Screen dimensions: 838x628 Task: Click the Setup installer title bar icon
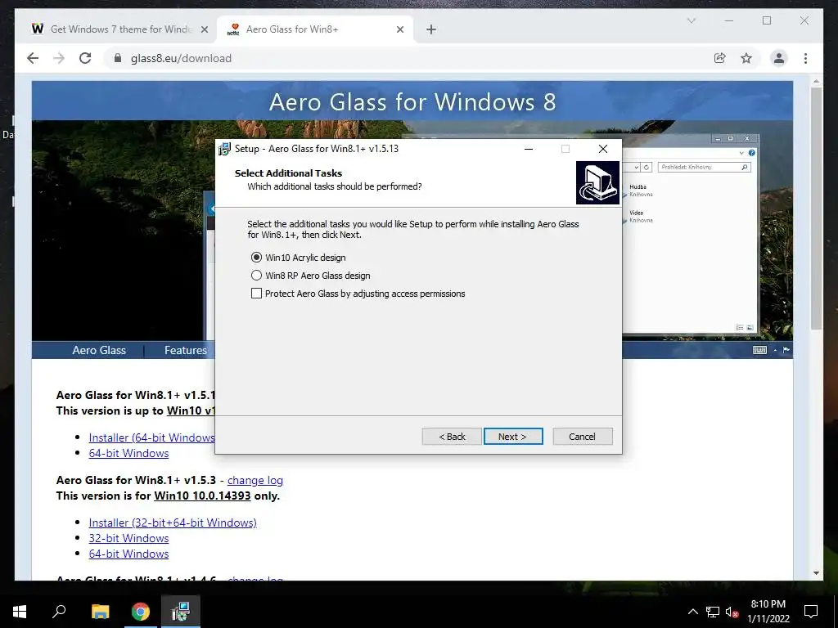225,149
